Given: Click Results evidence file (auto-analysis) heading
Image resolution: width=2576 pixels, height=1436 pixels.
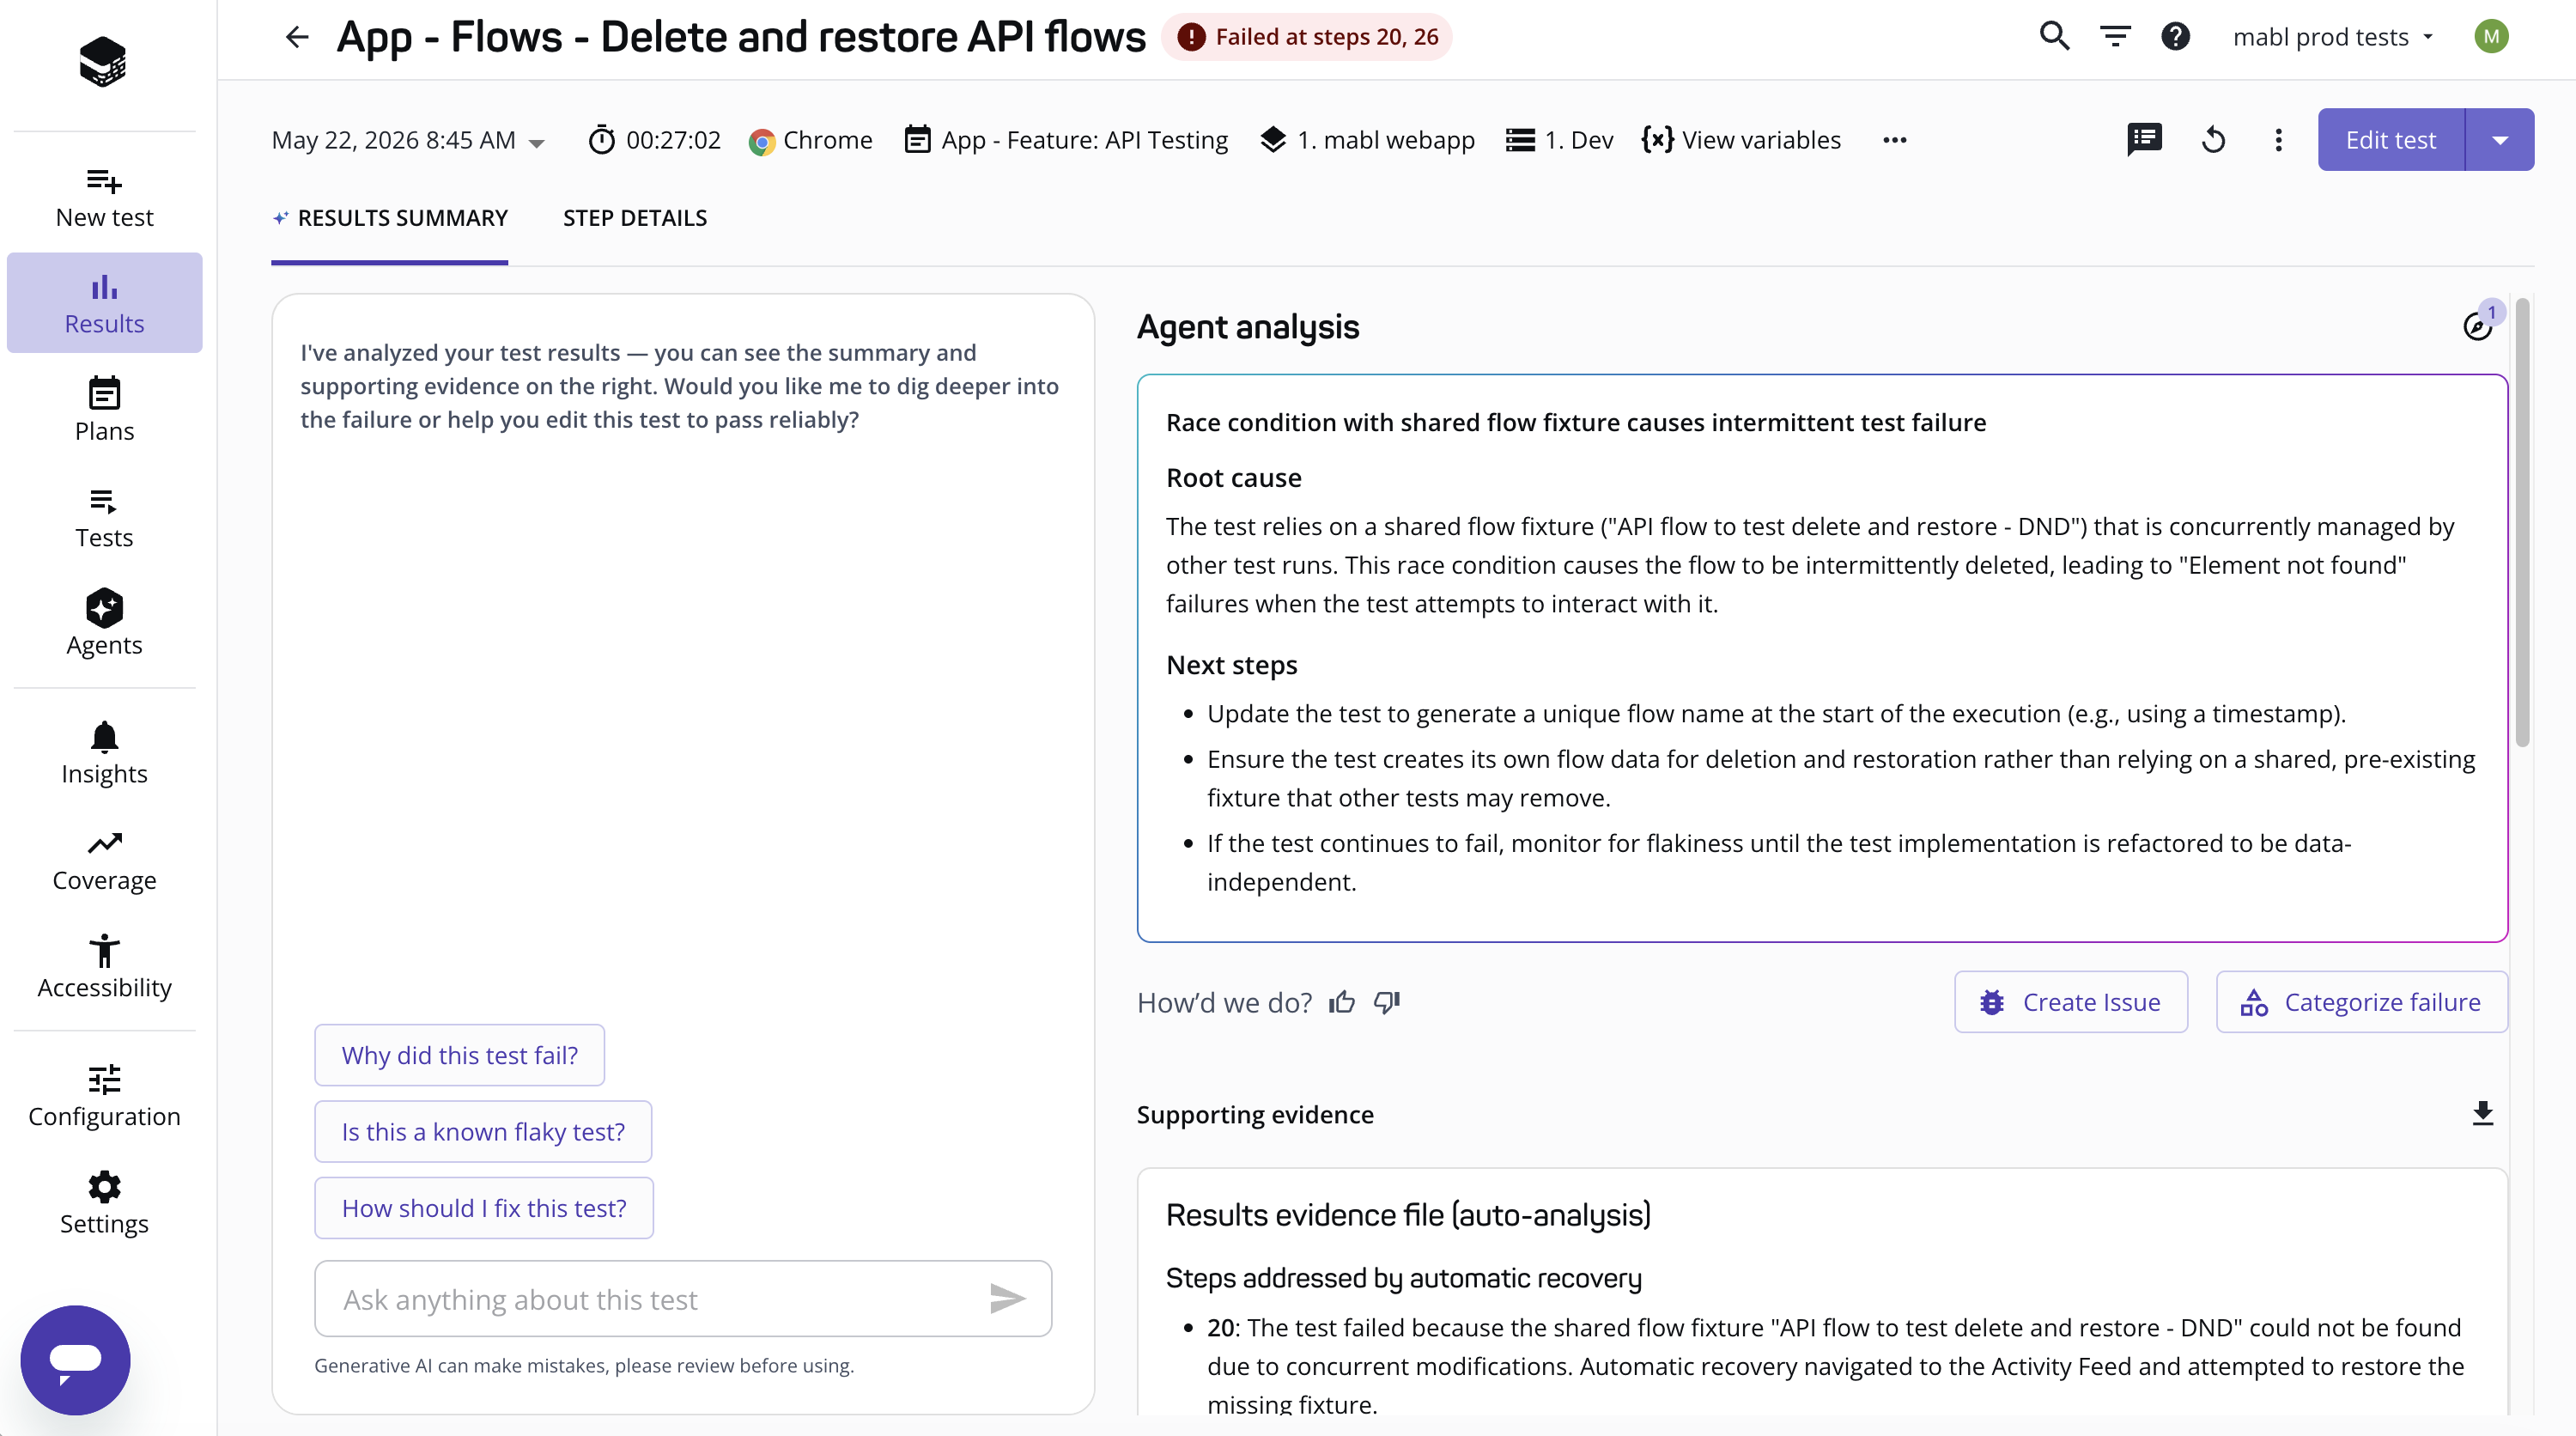Looking at the screenshot, I should click(1408, 1215).
